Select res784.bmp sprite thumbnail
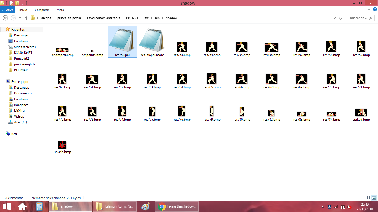 click(x=331, y=114)
